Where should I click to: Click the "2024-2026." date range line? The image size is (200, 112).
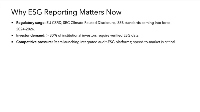pos(26,29)
